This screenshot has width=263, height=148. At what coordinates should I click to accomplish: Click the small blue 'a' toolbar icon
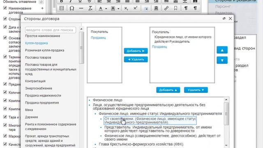pos(146,8)
